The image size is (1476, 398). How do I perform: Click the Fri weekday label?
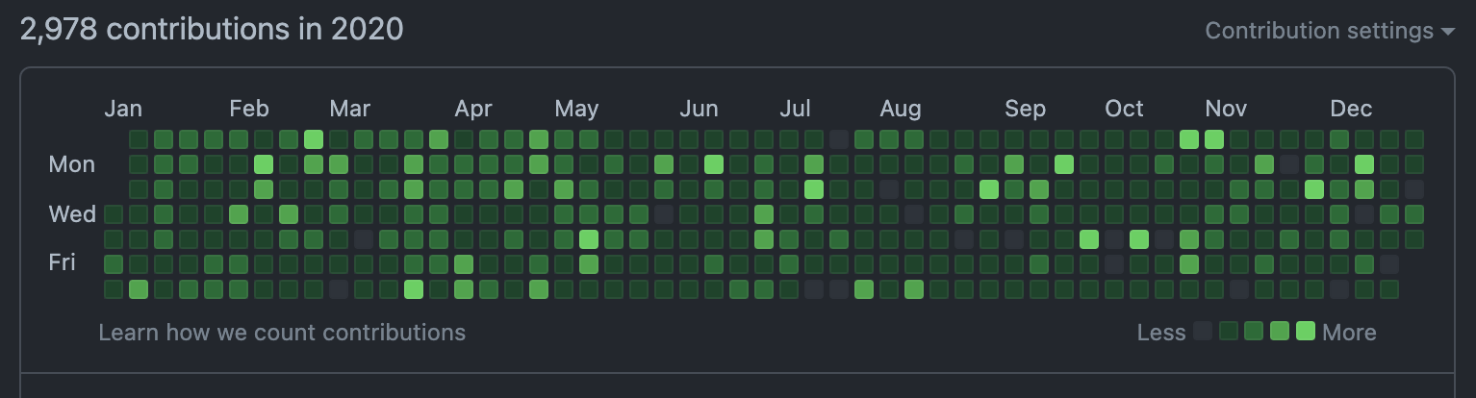[x=62, y=262]
